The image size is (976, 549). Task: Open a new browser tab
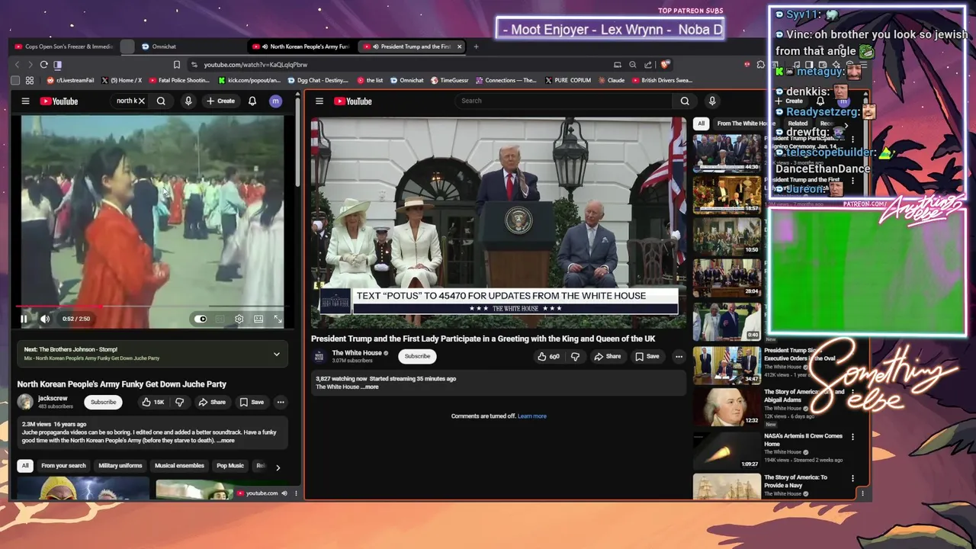476,47
